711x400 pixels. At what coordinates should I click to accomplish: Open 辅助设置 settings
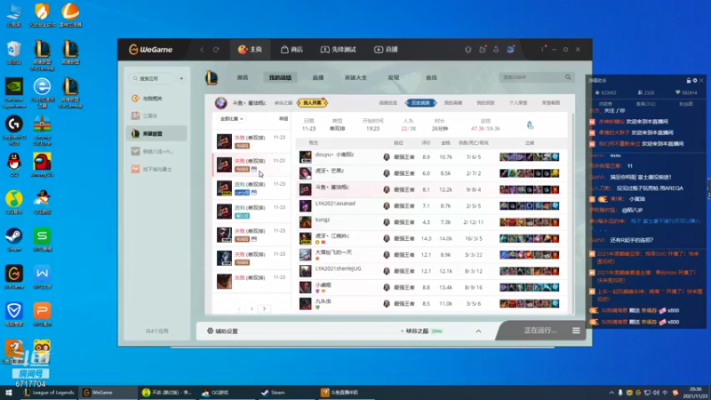point(222,331)
